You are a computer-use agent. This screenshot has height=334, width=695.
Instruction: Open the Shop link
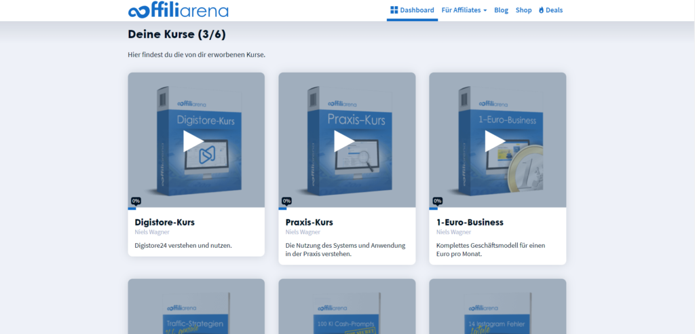pos(523,10)
